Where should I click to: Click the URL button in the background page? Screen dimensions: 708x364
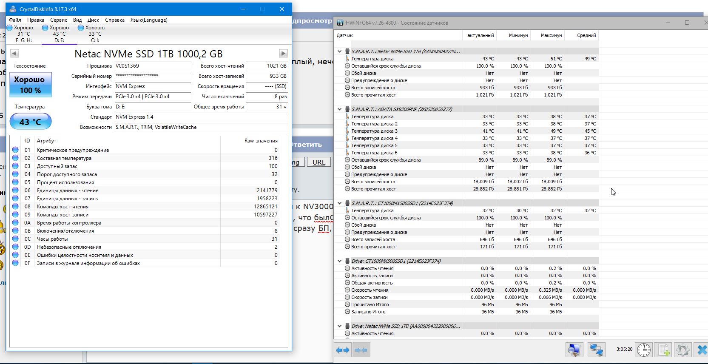(319, 162)
